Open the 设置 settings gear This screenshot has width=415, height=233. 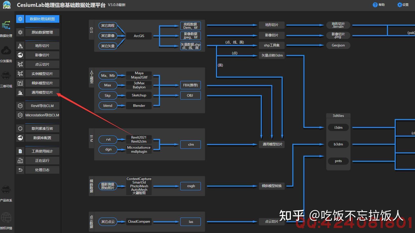click(399, 5)
